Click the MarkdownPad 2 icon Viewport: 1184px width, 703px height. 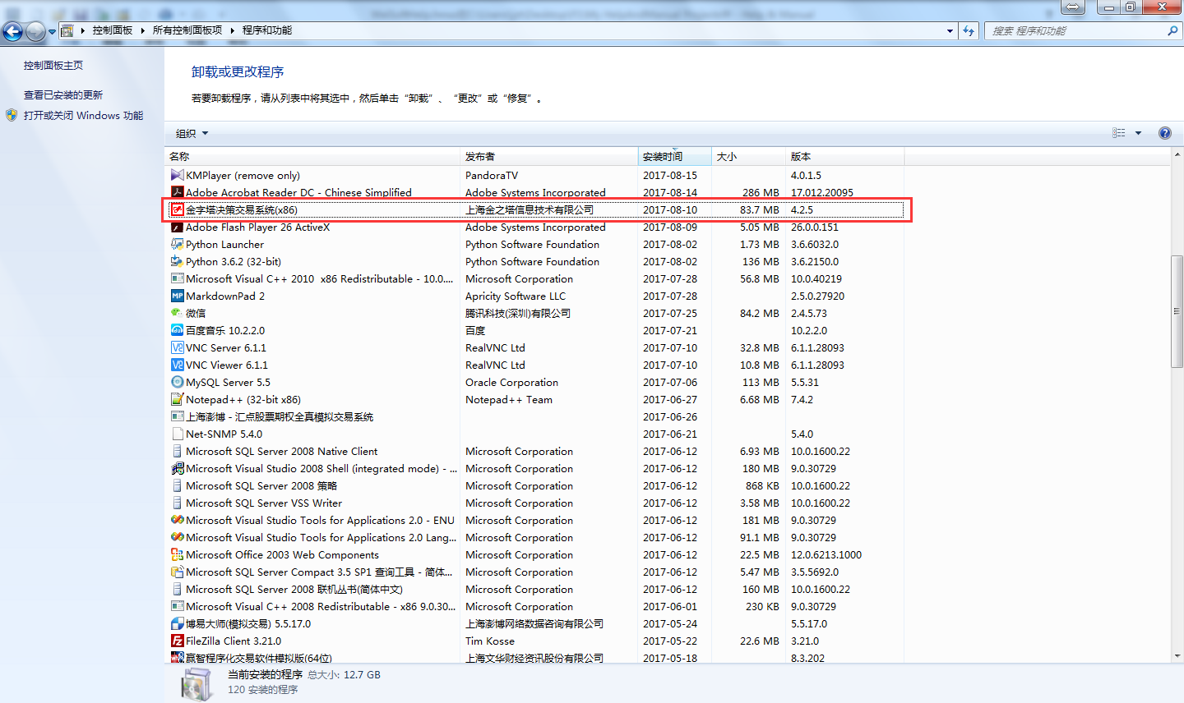click(x=177, y=296)
